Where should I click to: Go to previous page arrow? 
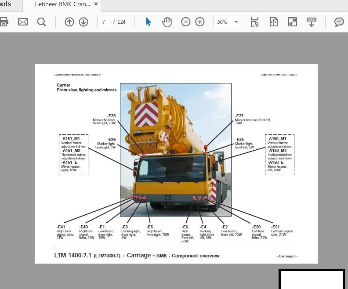point(69,22)
